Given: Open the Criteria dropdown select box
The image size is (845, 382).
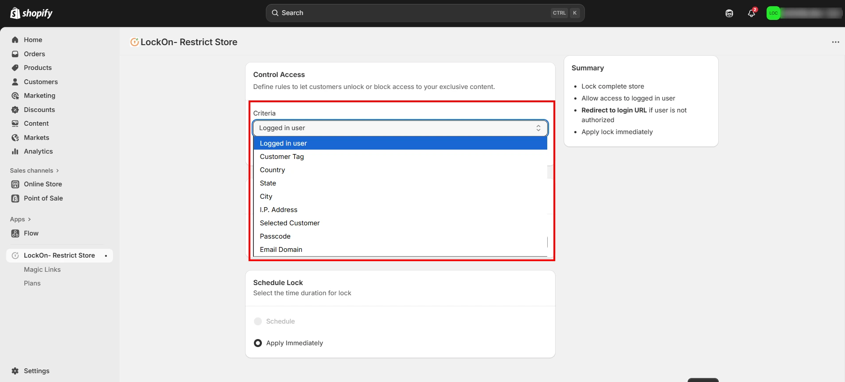Looking at the screenshot, I should 400,128.
